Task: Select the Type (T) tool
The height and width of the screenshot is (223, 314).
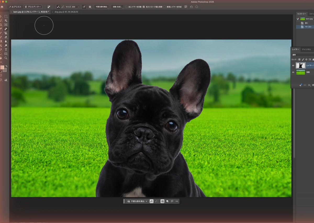Action: 6,50
